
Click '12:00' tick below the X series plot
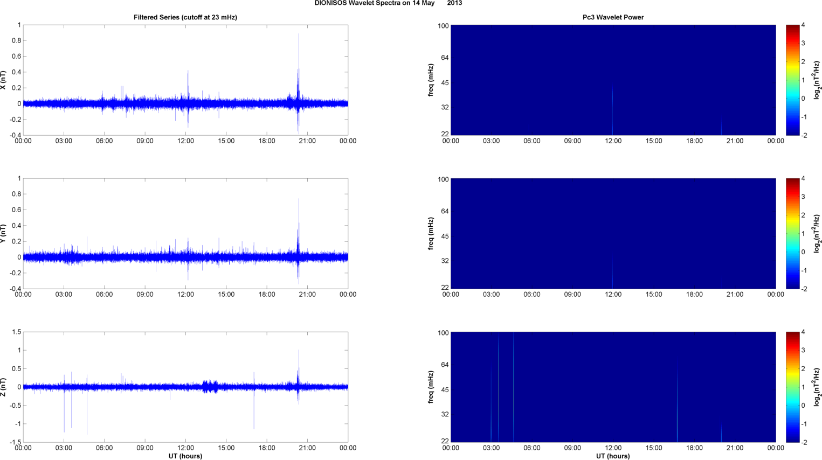[185, 141]
